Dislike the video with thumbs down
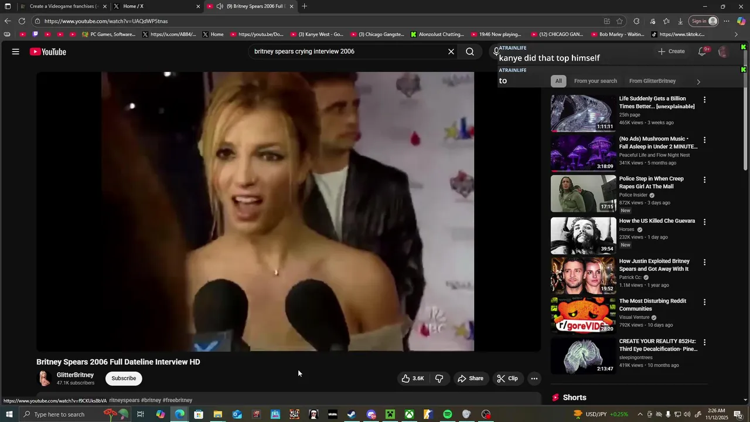The height and width of the screenshot is (422, 750). point(439,379)
